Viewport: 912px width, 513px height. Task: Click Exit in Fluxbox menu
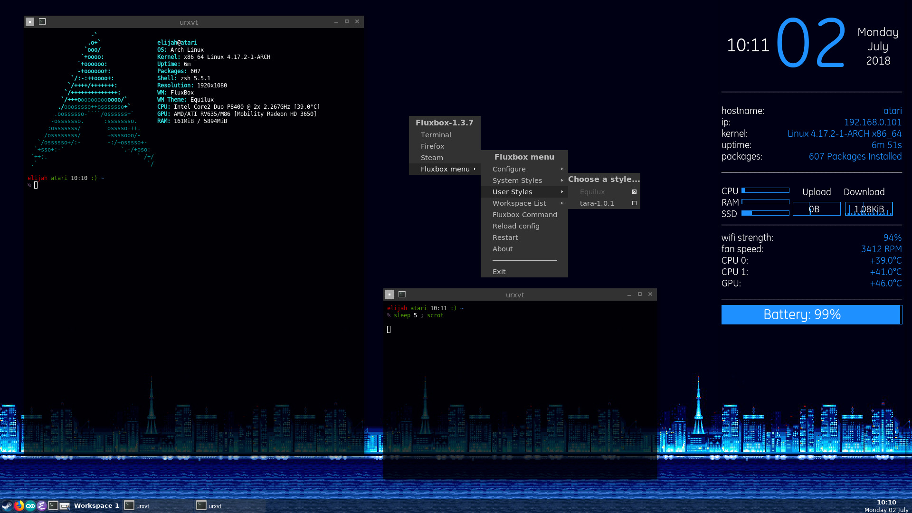click(524, 272)
